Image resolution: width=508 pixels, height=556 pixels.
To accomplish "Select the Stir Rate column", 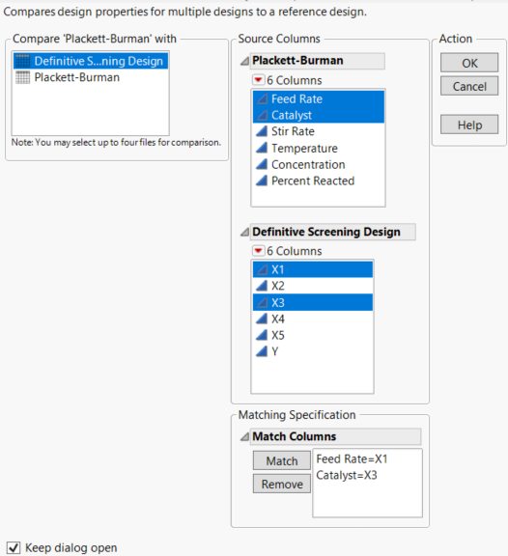I will coord(318,131).
